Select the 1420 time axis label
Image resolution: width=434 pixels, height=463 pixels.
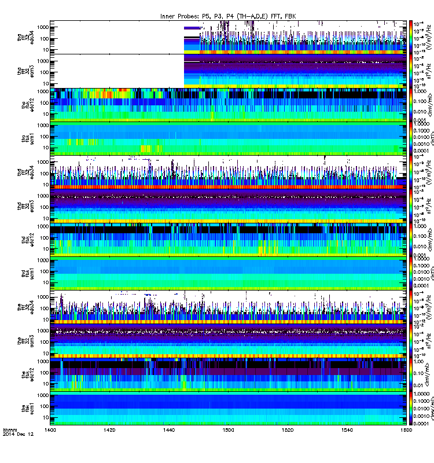[x=109, y=430]
